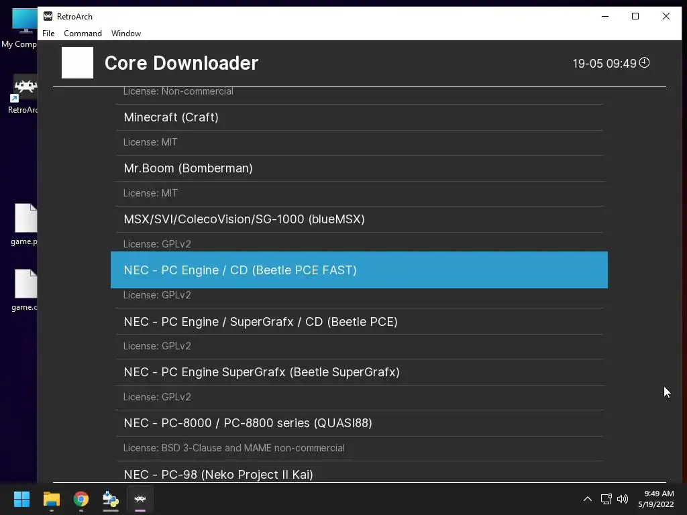Click the installer icon in the taskbar
Image resolution: width=687 pixels, height=515 pixels.
coord(111,499)
